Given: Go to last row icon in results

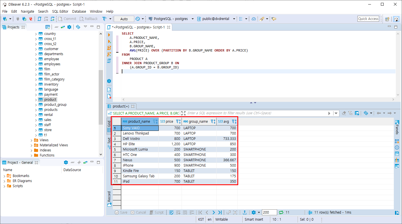Looking at the screenshot, I should pyautogui.click(x=220, y=212).
